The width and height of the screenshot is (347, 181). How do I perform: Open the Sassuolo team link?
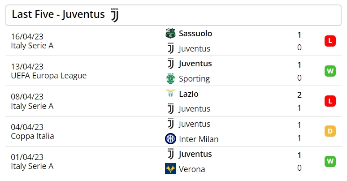(x=195, y=34)
